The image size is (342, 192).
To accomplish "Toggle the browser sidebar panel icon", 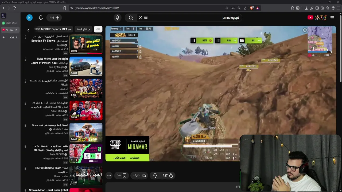I will click(317, 8).
